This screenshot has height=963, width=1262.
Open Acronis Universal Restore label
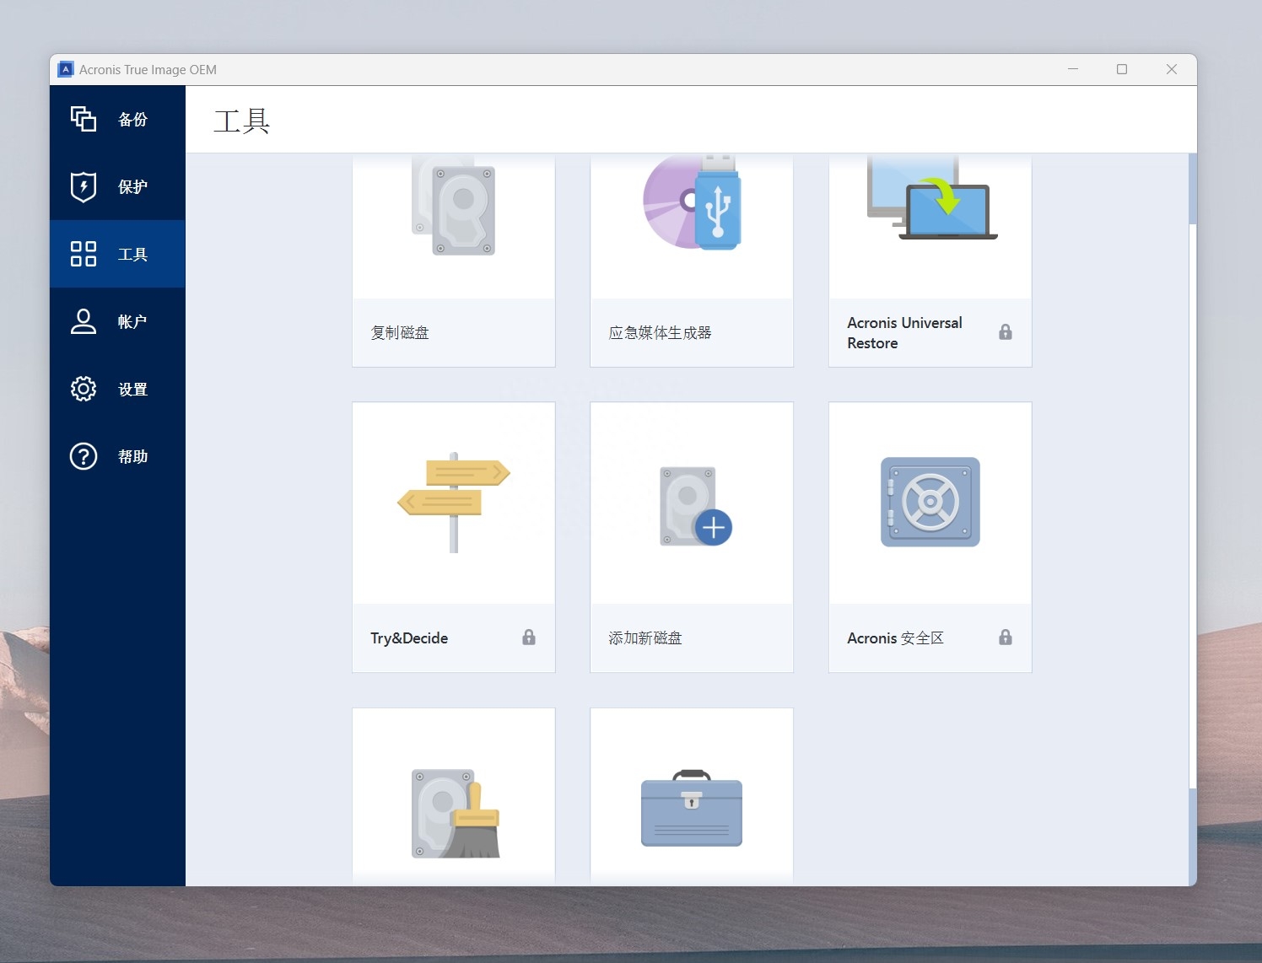click(x=904, y=333)
